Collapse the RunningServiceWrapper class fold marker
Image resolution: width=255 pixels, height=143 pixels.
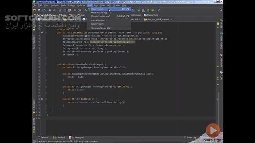click(46, 64)
